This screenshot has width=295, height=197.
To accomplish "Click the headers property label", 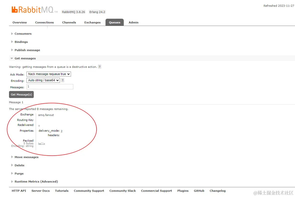I will (x=53, y=135).
